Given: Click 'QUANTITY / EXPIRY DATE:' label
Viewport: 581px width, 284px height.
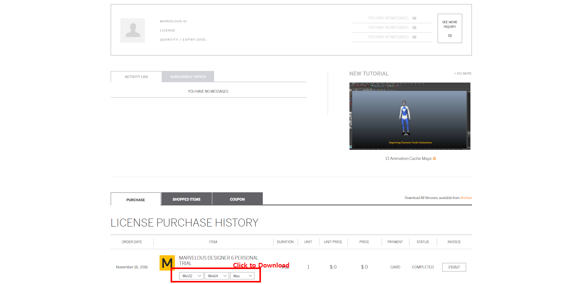Looking at the screenshot, I should 183,40.
